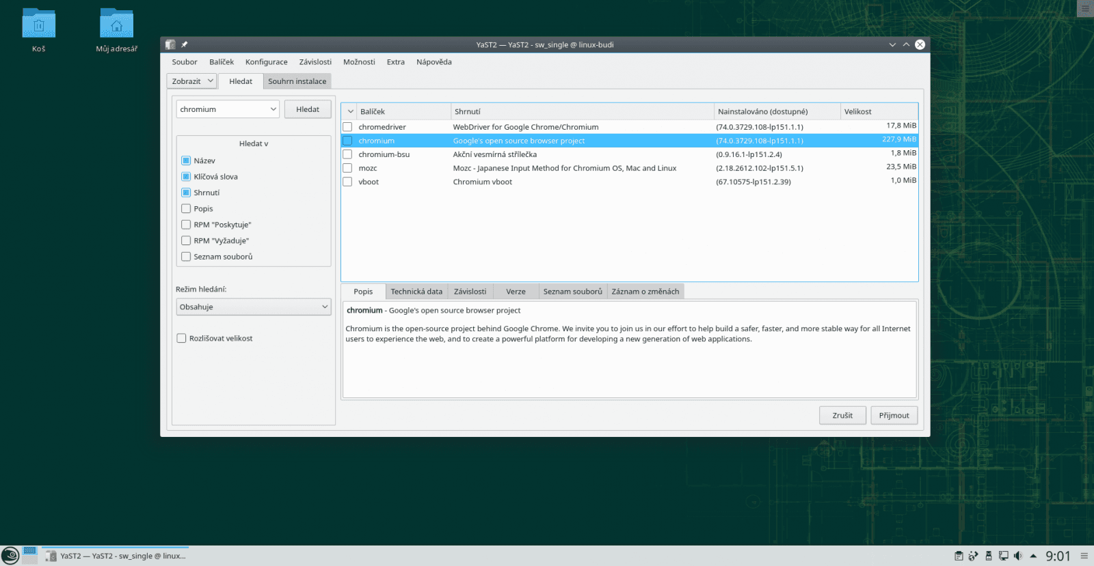
Task: Minimize the YaST2 window
Action: pos(892,44)
